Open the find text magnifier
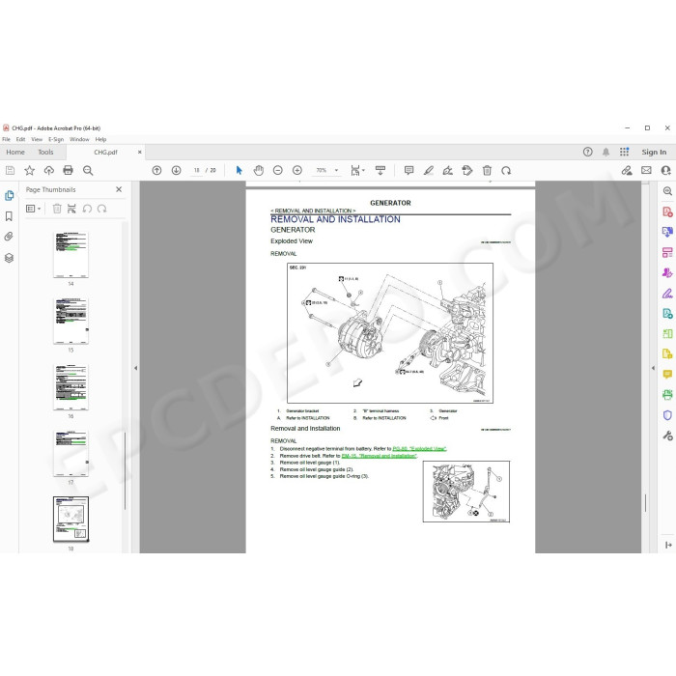This screenshot has height=676, width=676. pos(88,170)
